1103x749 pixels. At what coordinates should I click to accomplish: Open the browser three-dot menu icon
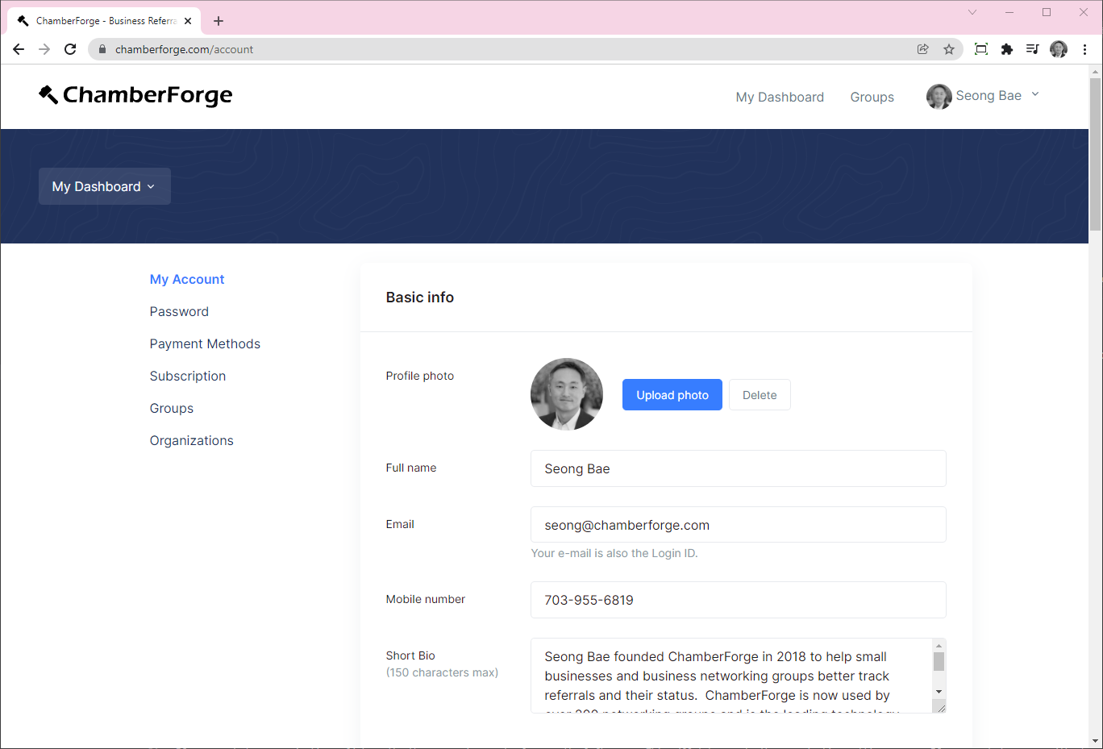(1084, 49)
